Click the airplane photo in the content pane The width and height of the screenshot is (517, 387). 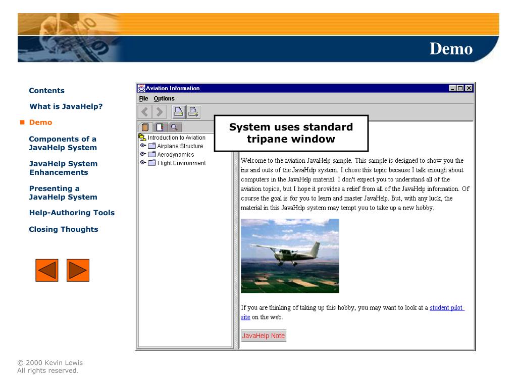pos(290,256)
